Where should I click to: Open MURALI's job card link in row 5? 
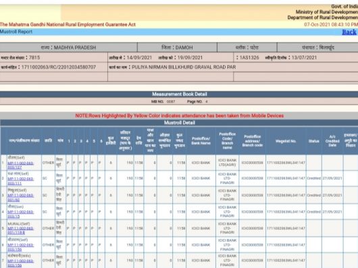(21, 231)
